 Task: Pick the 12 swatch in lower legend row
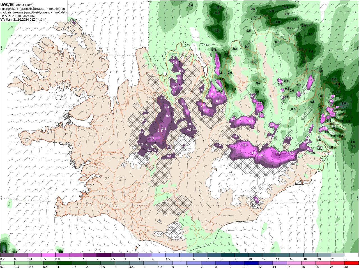point(265,263)
